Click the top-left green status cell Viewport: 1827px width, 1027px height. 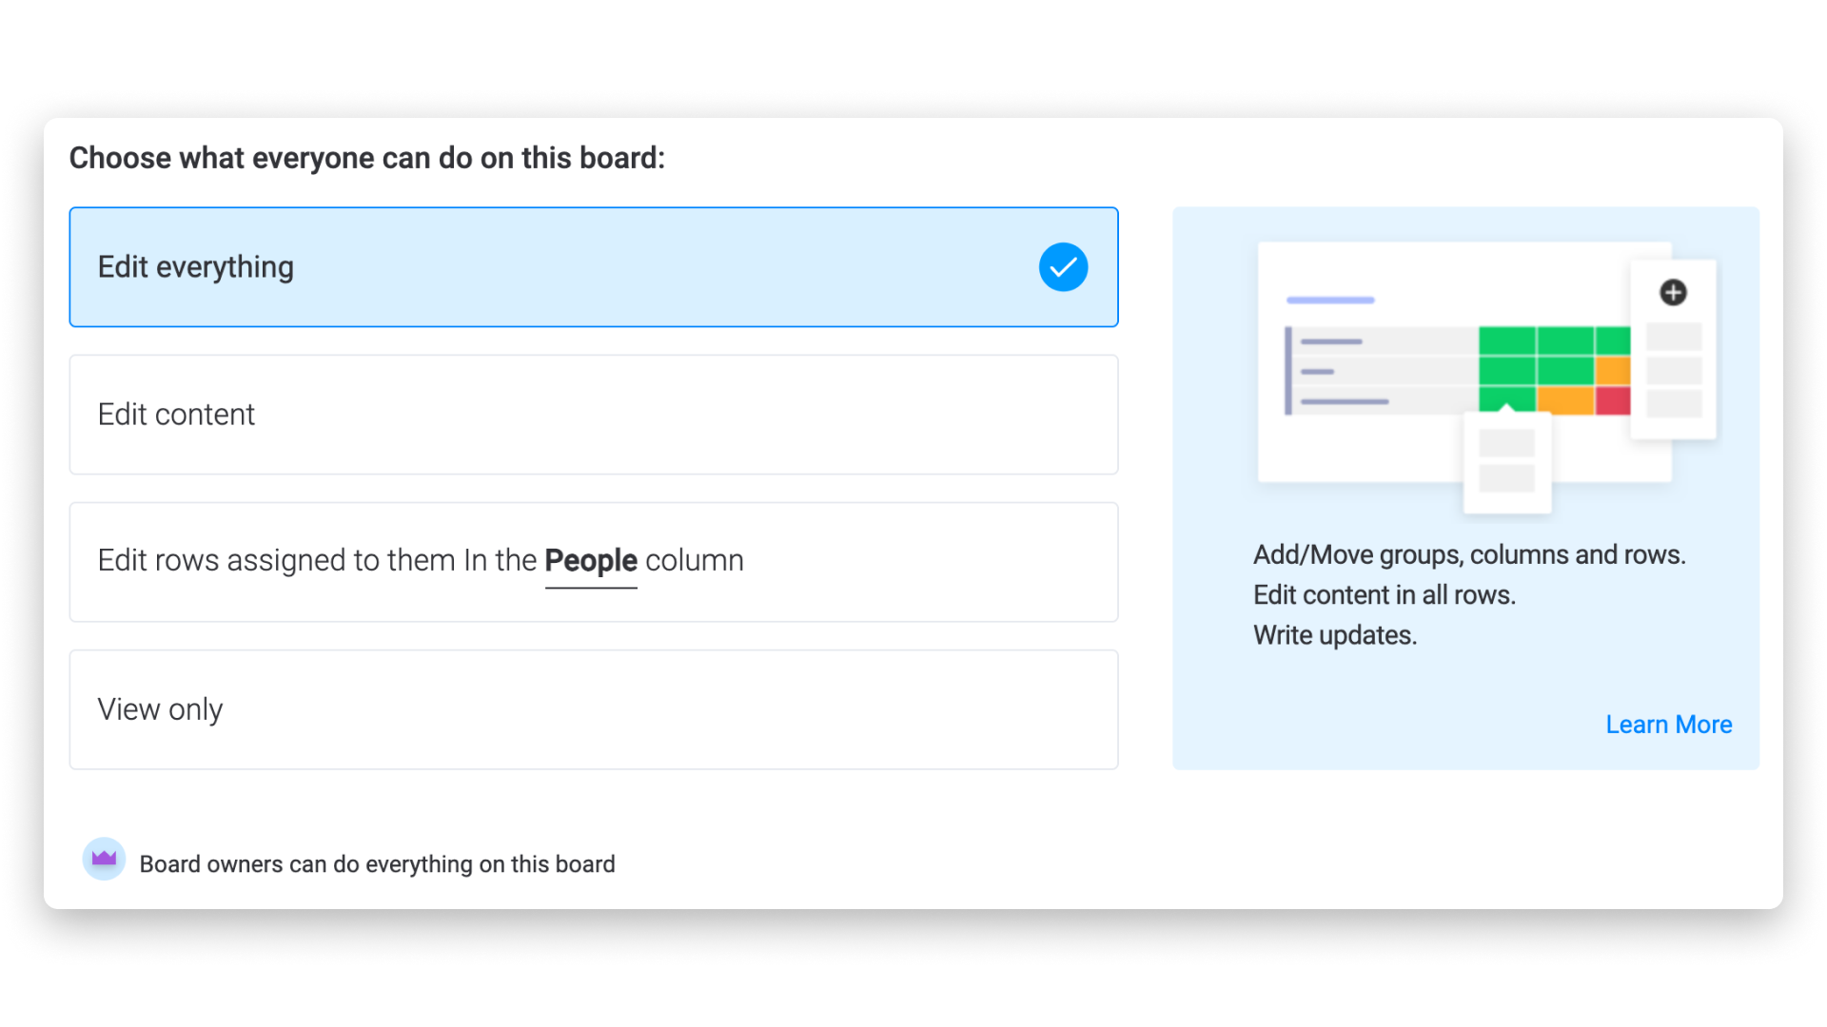coord(1506,340)
